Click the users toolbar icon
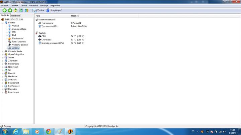The width and height of the screenshot is (241, 135). click(x=26, y=10)
